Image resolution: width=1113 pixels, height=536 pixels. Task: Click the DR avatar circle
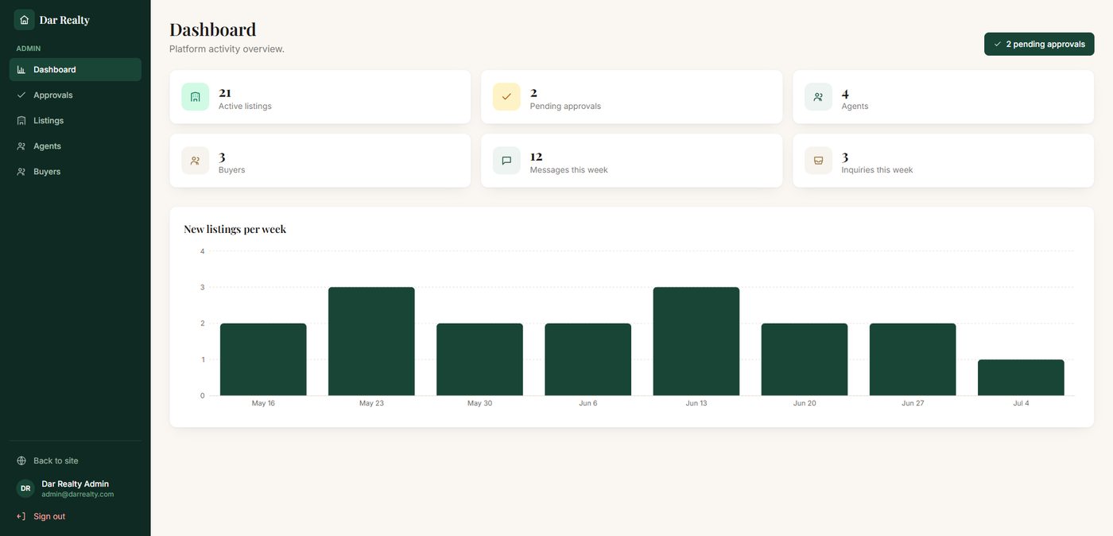pyautogui.click(x=25, y=488)
